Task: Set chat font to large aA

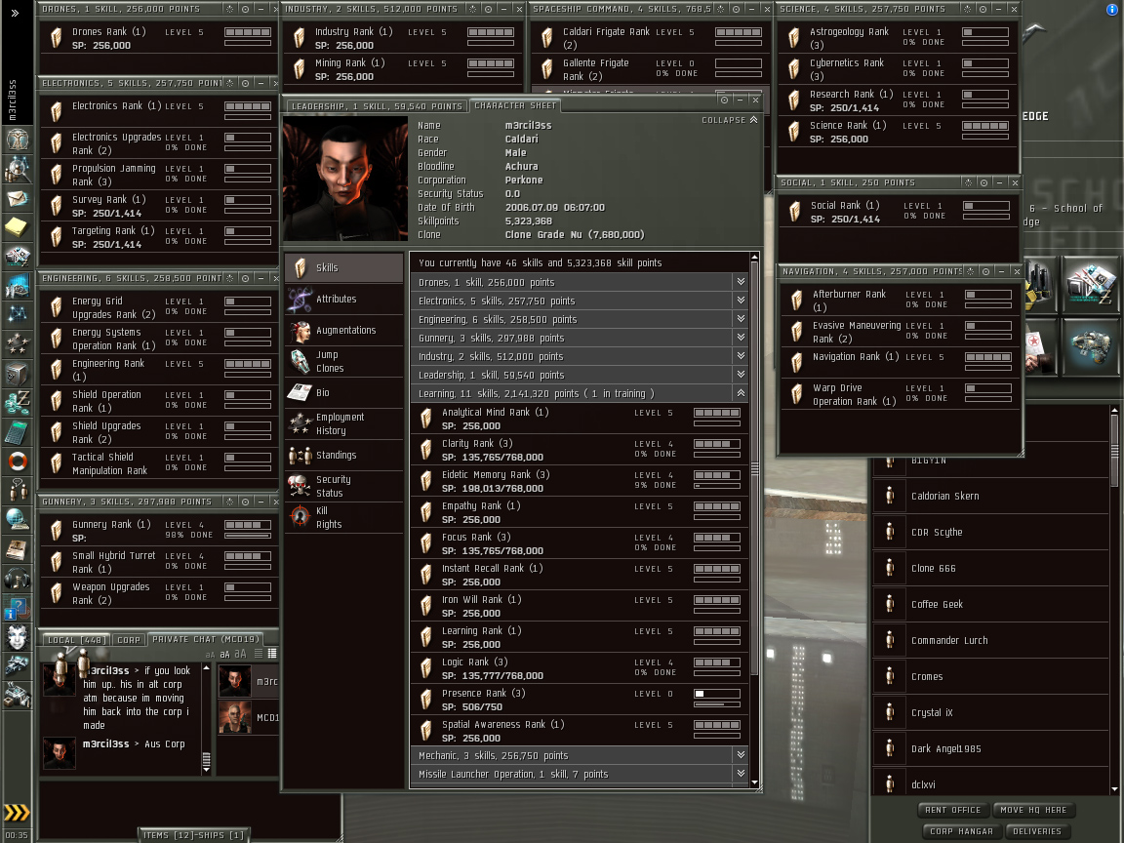Action: tap(240, 654)
